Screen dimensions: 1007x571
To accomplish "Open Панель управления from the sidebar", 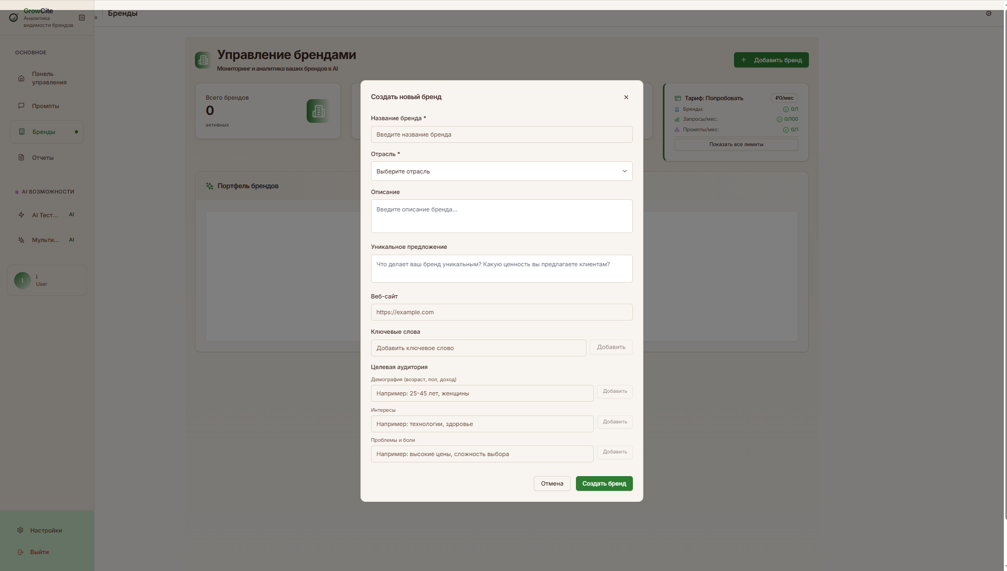I will coord(49,78).
